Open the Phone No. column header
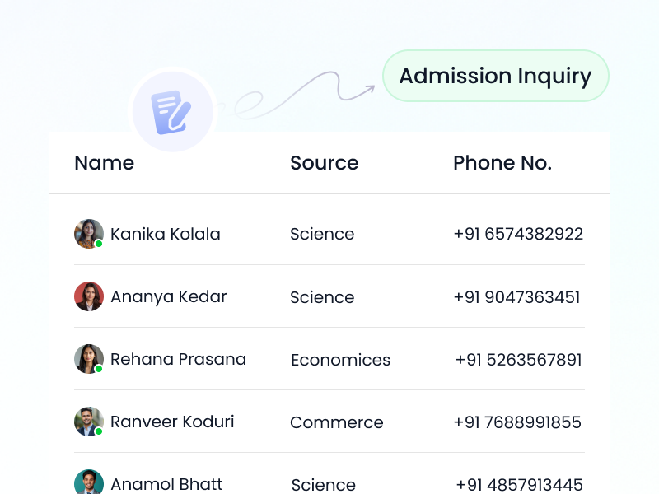The width and height of the screenshot is (659, 494). click(502, 163)
